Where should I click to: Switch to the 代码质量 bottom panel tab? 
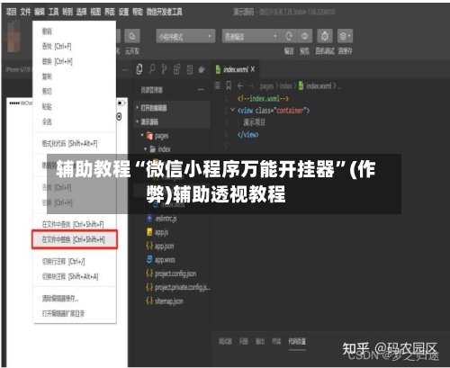coord(297,341)
